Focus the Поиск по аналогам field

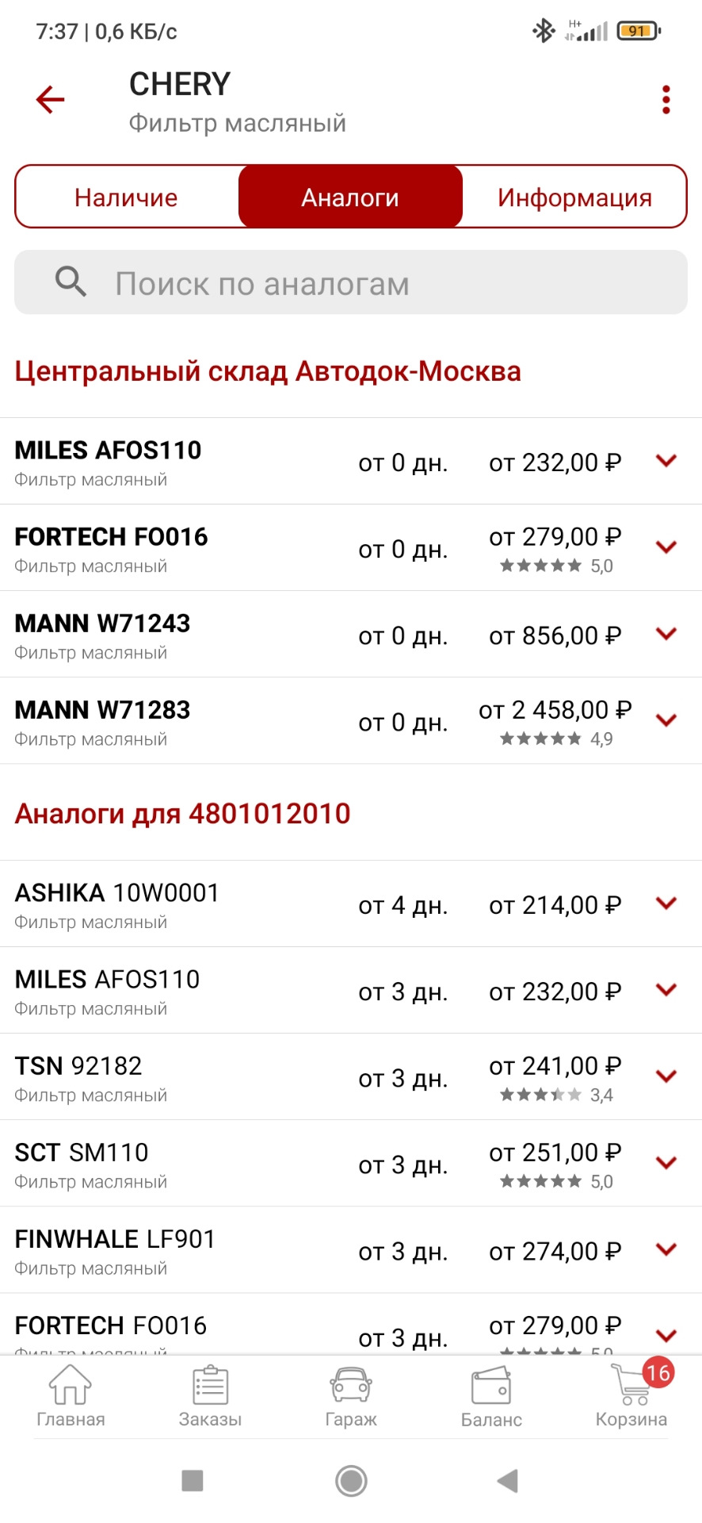click(x=380, y=283)
